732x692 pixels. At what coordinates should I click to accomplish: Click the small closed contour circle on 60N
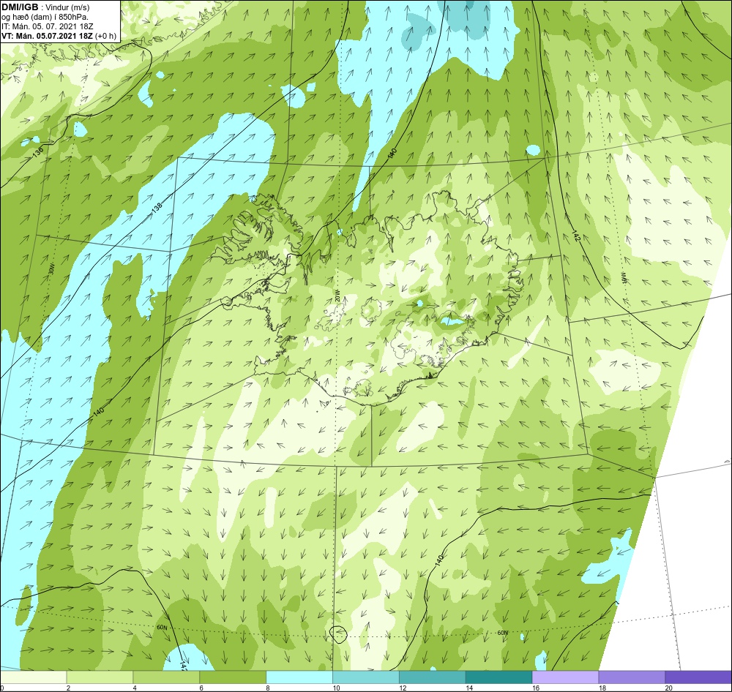click(x=338, y=633)
